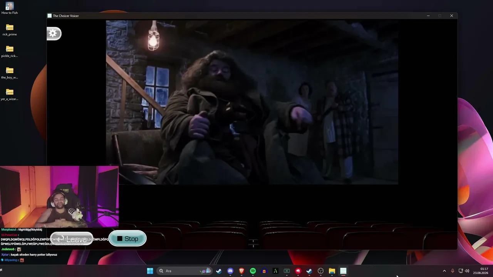Open the green X-box taskbar app
Viewport: 493px width, 277px height.
coord(287,271)
